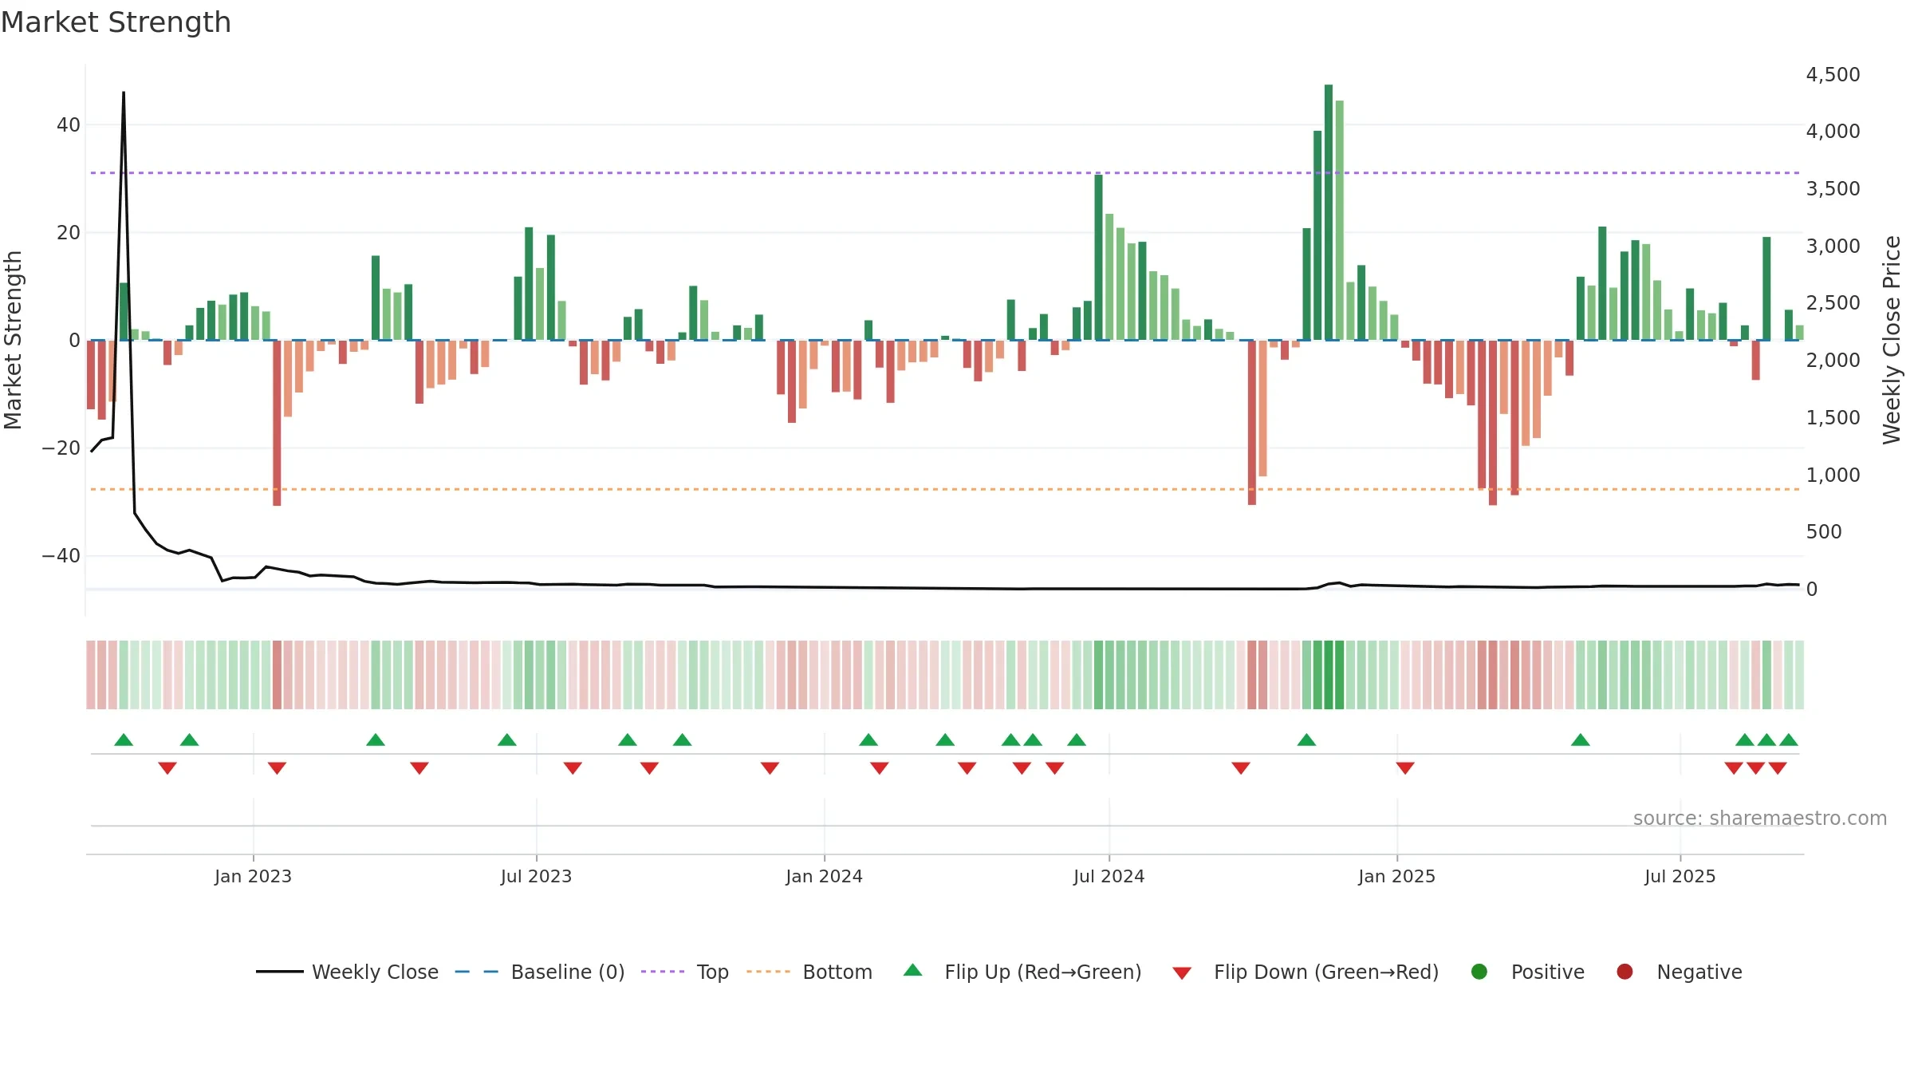This screenshot has height=1077, width=1914.
Task: Click the tallest dark green bar in late 2024
Action: (x=1329, y=212)
